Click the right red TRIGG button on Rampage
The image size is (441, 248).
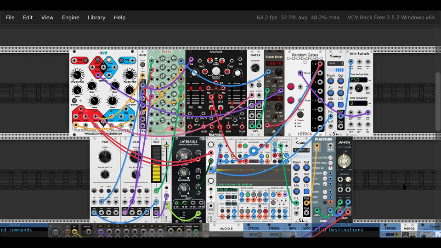point(227,72)
